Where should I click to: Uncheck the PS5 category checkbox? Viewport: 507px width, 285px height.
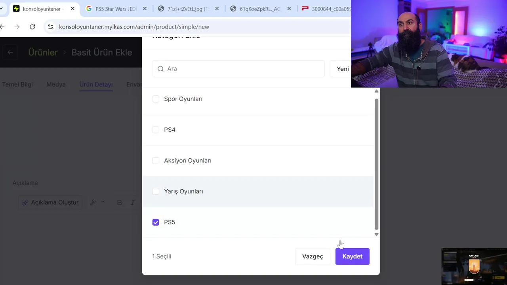click(156, 222)
